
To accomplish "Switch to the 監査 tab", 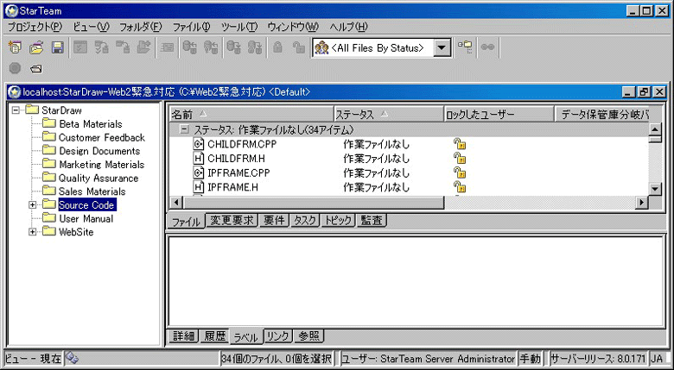I will [372, 221].
